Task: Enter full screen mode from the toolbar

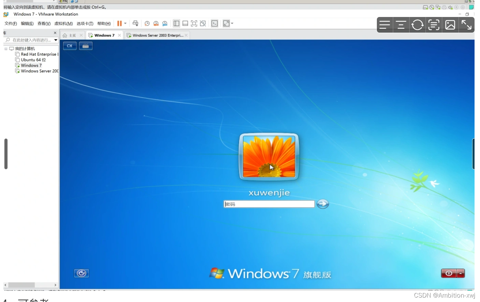Action: coord(194,23)
